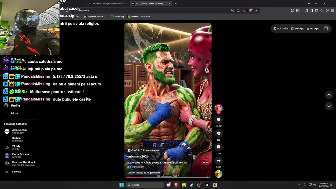Image resolution: width=336 pixels, height=189 pixels.
Task: Open Dan Has The Munch... account
Action: pos(21,164)
